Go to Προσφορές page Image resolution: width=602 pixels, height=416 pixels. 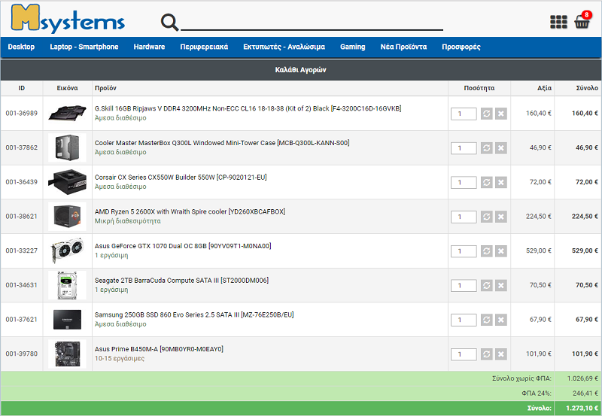click(461, 47)
